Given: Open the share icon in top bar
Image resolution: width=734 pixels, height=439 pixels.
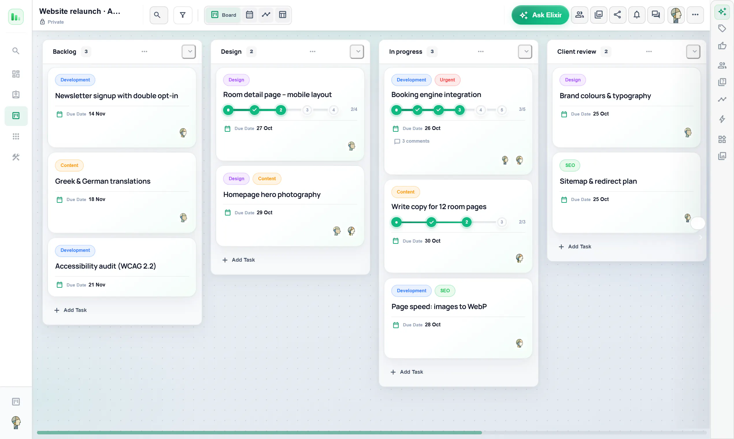Looking at the screenshot, I should pyautogui.click(x=617, y=15).
